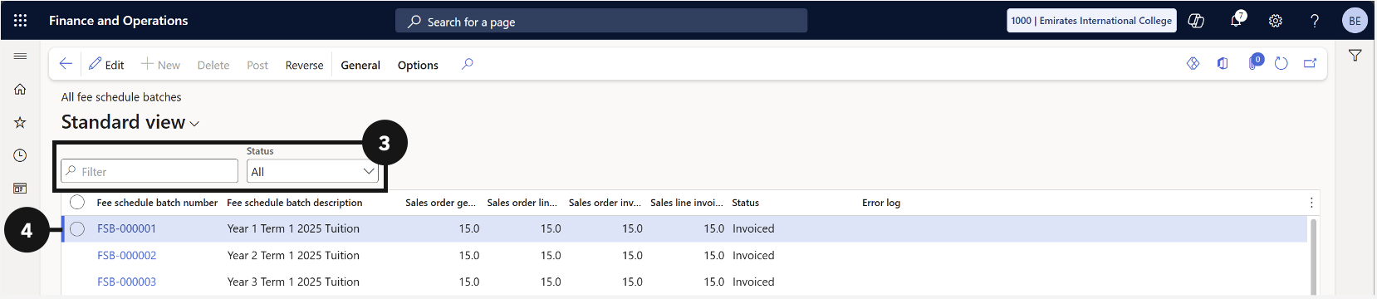Open the attachments icon with 0 badge
Image resolution: width=1377 pixels, height=299 pixels.
coord(1255,62)
